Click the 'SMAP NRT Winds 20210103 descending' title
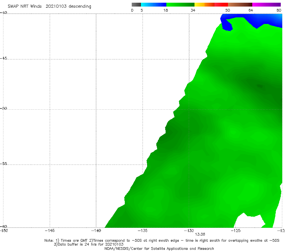Viewport: 285px width, 251px height. coord(49,7)
